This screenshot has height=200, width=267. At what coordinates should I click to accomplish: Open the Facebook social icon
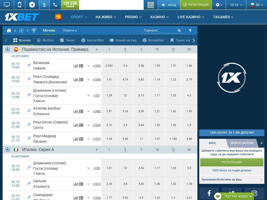pos(209,193)
